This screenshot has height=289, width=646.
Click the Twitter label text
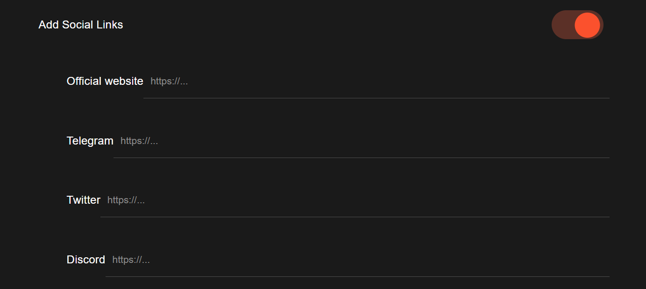coord(83,200)
